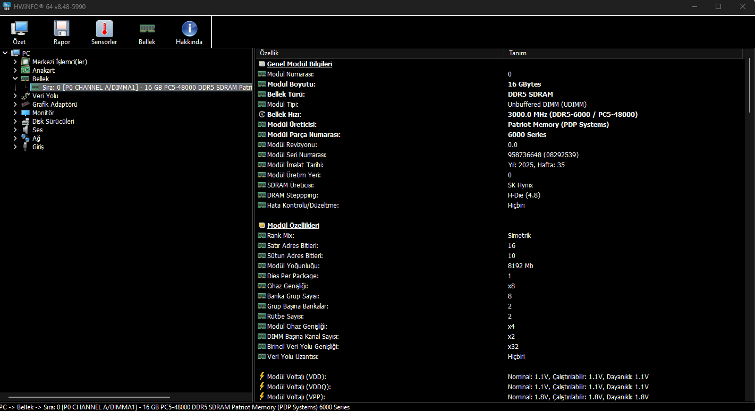The width and height of the screenshot is (755, 411).
Task: Click the lightning icon beside Modül Voltajı (VDDQ)
Action: coord(261,387)
